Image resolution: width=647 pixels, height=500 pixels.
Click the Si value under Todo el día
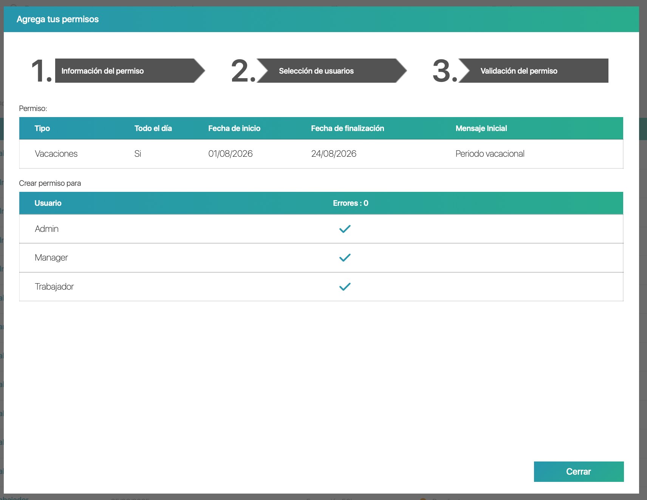point(138,154)
